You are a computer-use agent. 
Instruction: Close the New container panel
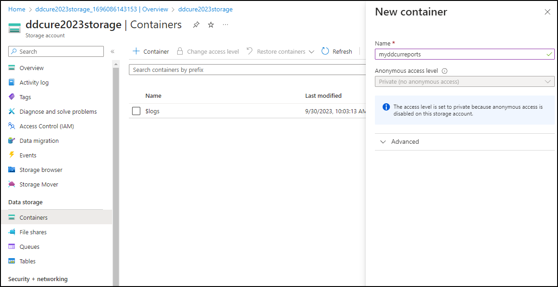(x=548, y=12)
